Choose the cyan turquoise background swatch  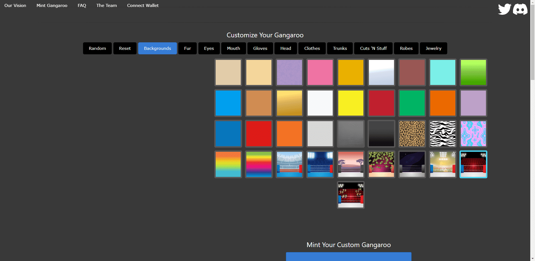442,72
